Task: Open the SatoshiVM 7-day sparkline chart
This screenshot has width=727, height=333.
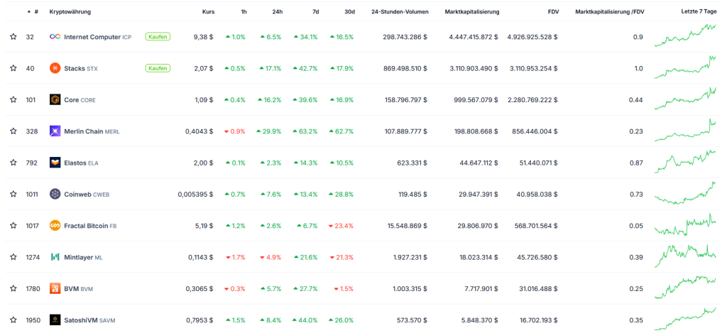Action: click(x=685, y=319)
